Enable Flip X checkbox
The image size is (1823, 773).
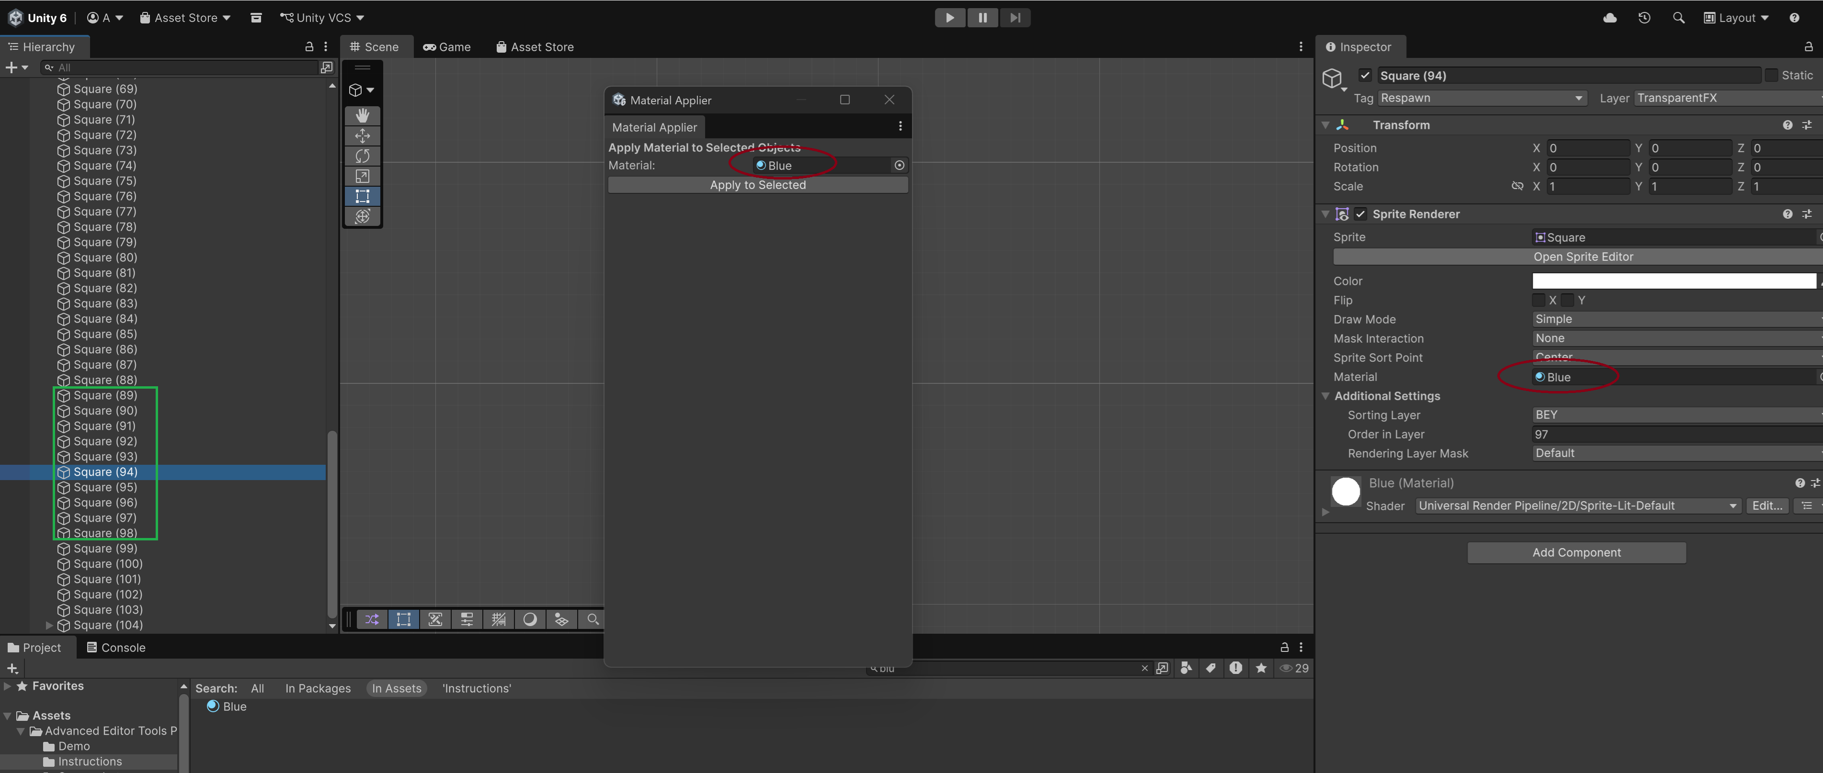pyautogui.click(x=1538, y=300)
